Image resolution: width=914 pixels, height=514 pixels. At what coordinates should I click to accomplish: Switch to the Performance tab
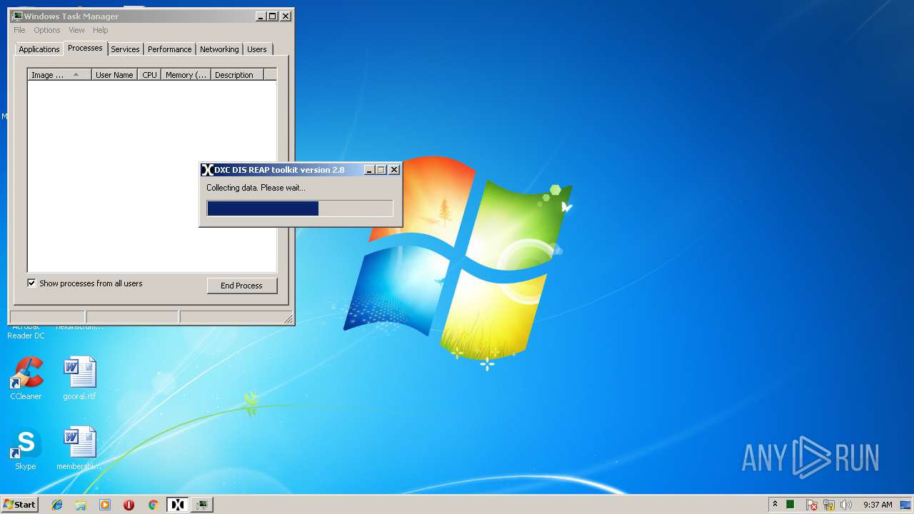170,49
